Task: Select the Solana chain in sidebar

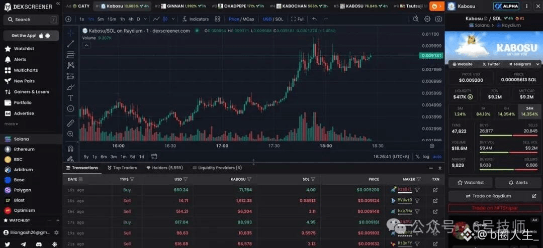Action: (31, 139)
